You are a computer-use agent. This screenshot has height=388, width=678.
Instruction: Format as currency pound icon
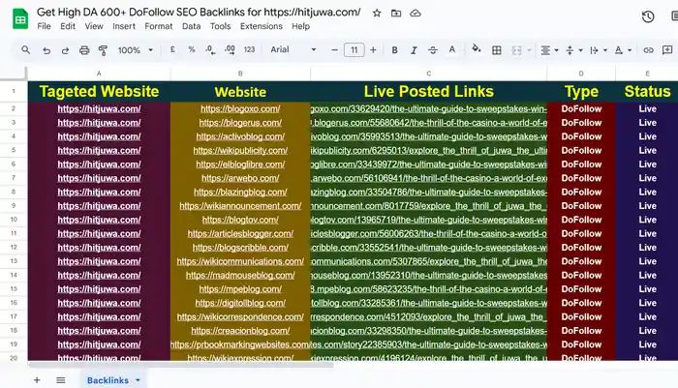click(172, 49)
